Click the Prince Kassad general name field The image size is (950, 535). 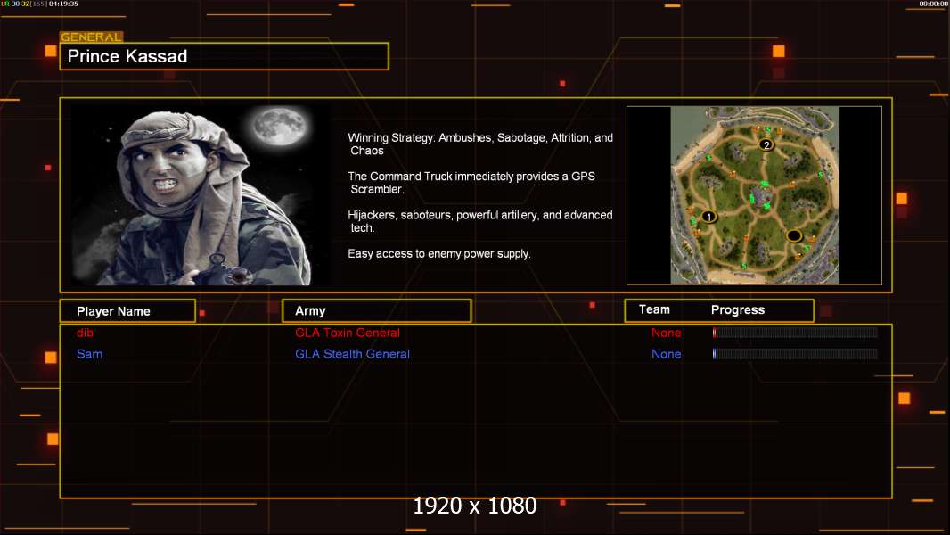225,56
